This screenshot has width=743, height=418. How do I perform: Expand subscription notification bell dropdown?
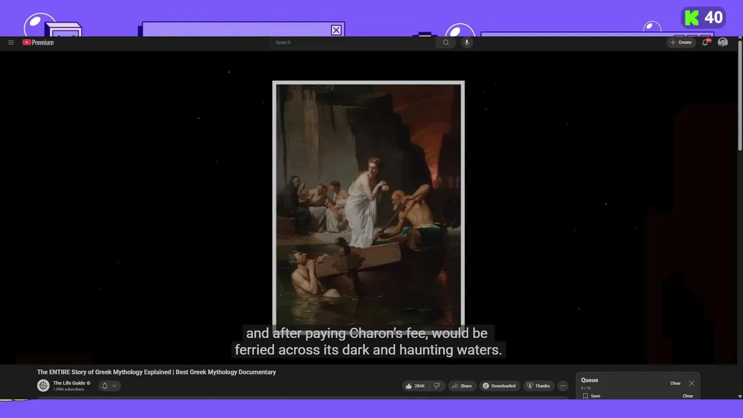pyautogui.click(x=109, y=385)
